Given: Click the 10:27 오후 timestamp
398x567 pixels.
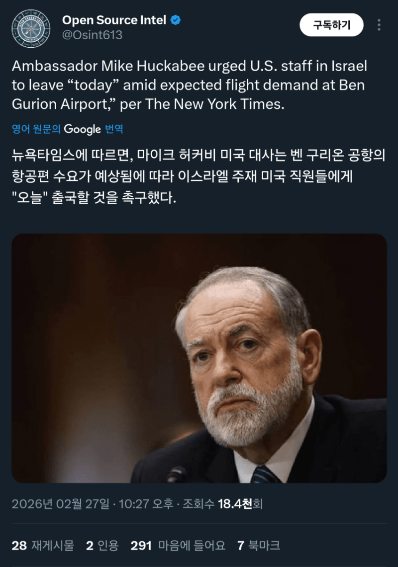Looking at the screenshot, I should click(x=146, y=504).
